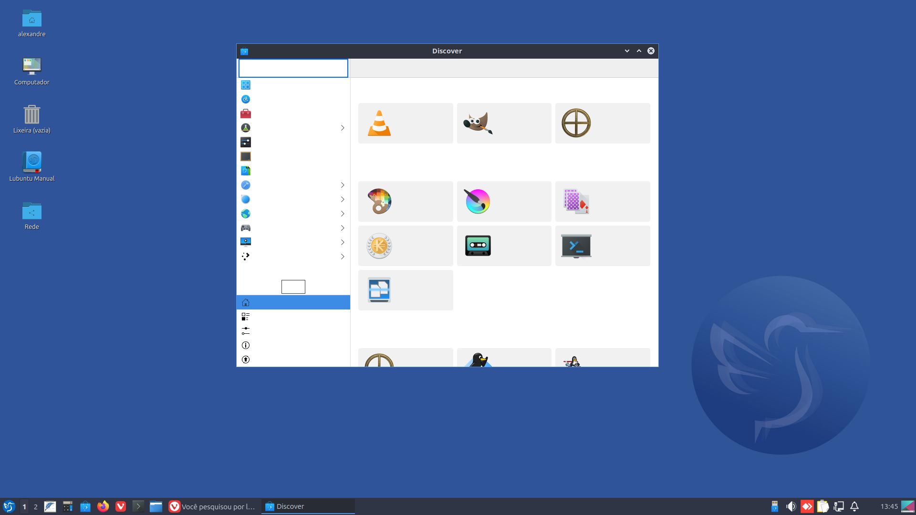Expand the hammer Developer Tools category chevron
916x515 pixels.
(342, 185)
